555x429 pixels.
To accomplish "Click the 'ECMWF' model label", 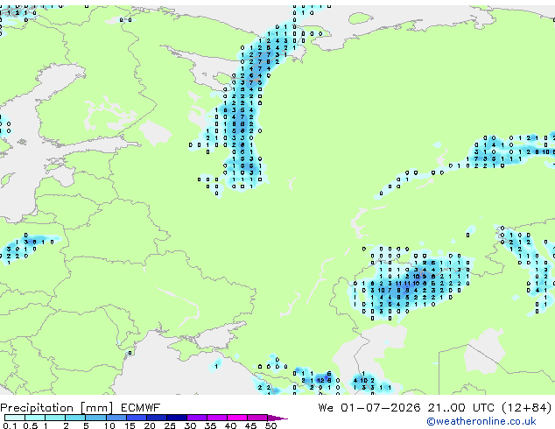I will coord(141,408).
